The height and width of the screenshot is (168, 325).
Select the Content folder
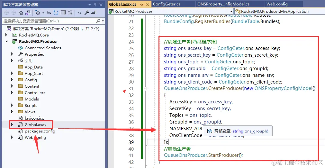tap(32, 86)
